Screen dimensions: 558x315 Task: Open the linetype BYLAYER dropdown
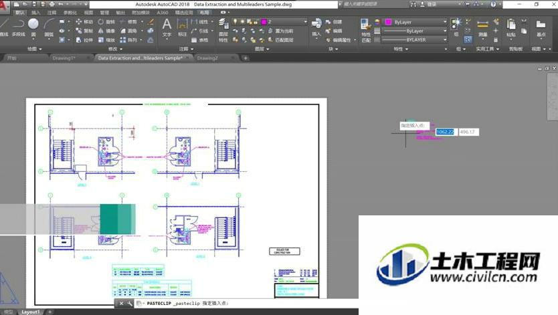click(x=445, y=40)
